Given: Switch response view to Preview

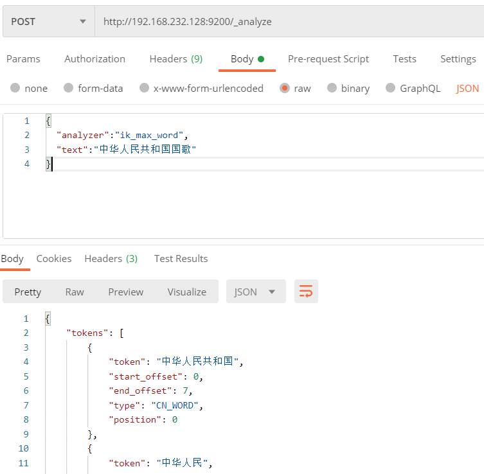Looking at the screenshot, I should (x=126, y=292).
